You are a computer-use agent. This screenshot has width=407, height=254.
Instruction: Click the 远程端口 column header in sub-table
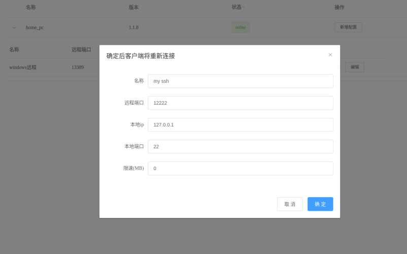coord(81,50)
